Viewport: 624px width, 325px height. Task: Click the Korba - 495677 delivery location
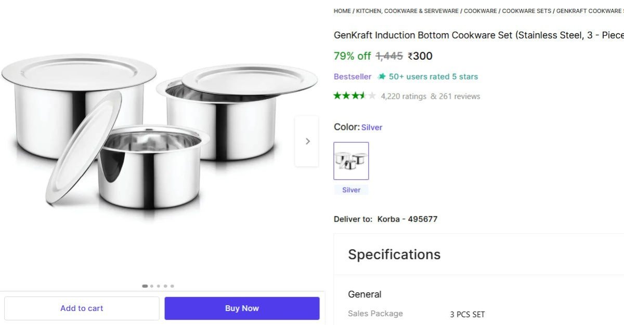[407, 219]
